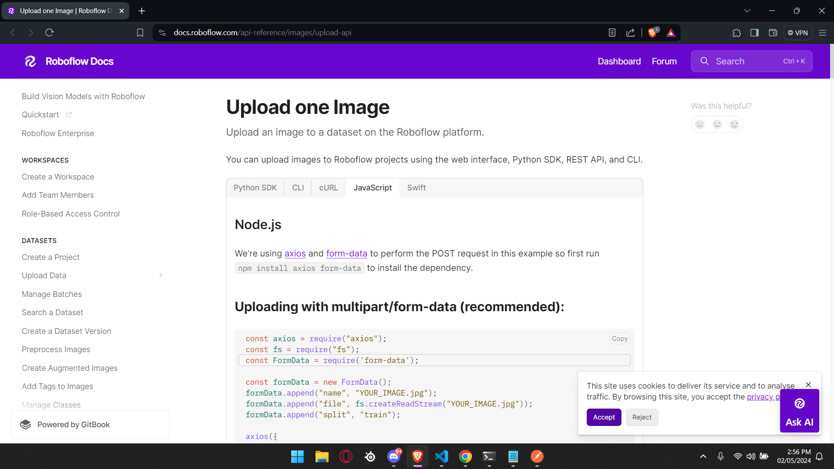Screen dimensions: 834x469
Task: Switch to the Python SDK tab
Action: pos(255,188)
